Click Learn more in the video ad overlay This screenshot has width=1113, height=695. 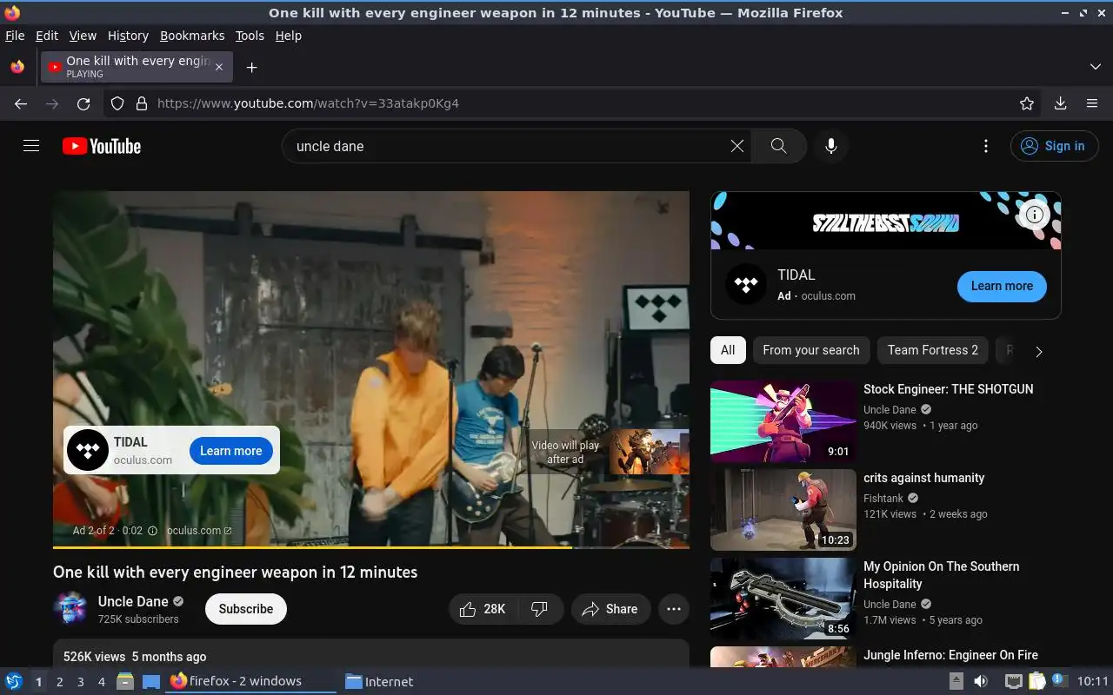click(x=230, y=451)
